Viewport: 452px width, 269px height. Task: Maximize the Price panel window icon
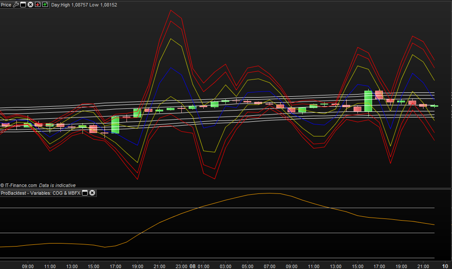tap(23, 4)
